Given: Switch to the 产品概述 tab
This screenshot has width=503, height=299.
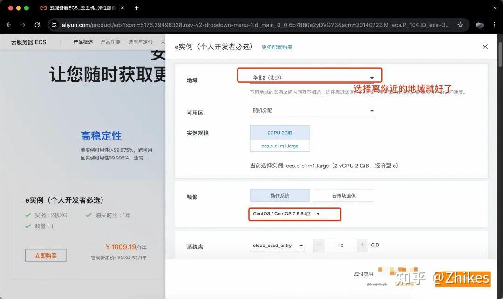Looking at the screenshot, I should pos(83,42).
